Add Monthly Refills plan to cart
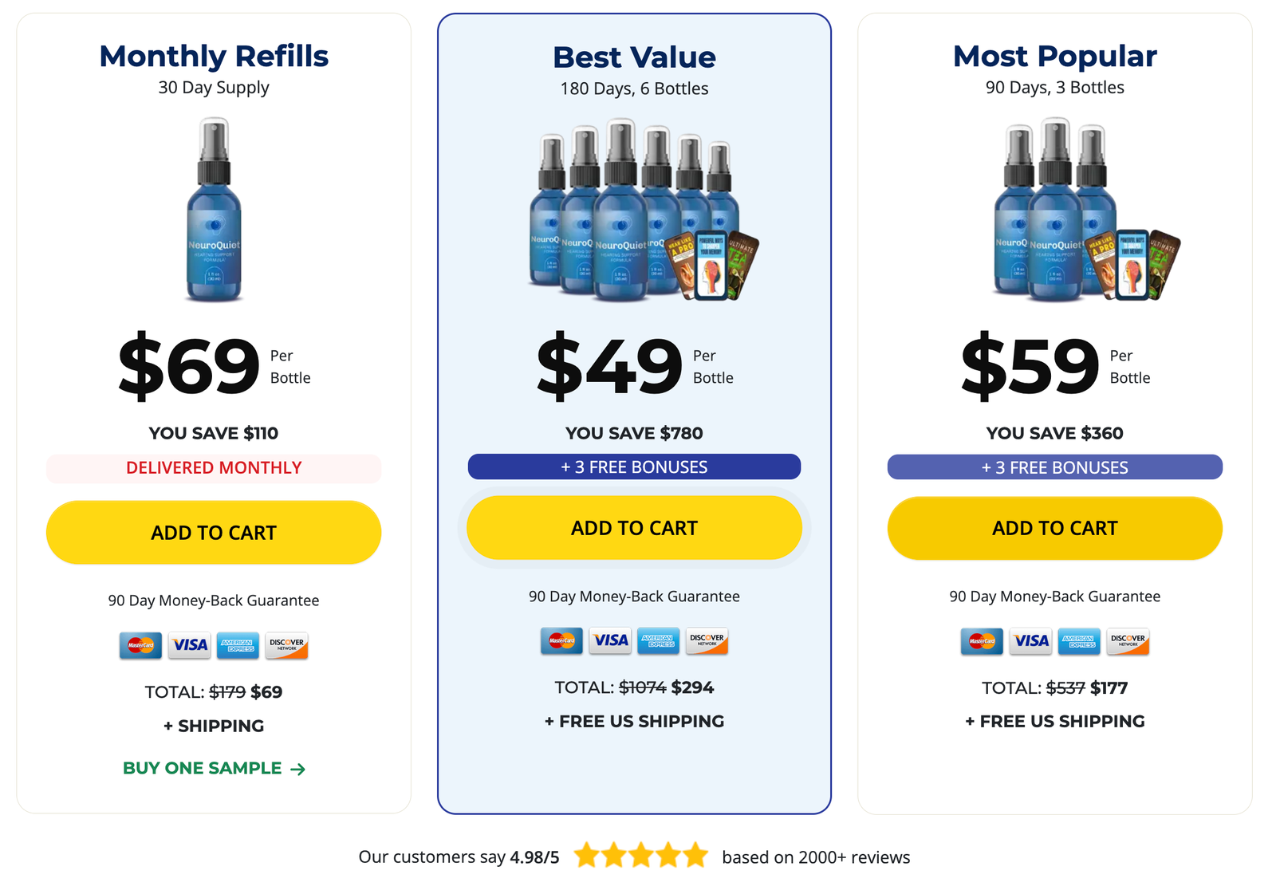Screen dimensions: 1276x890 coord(214,533)
